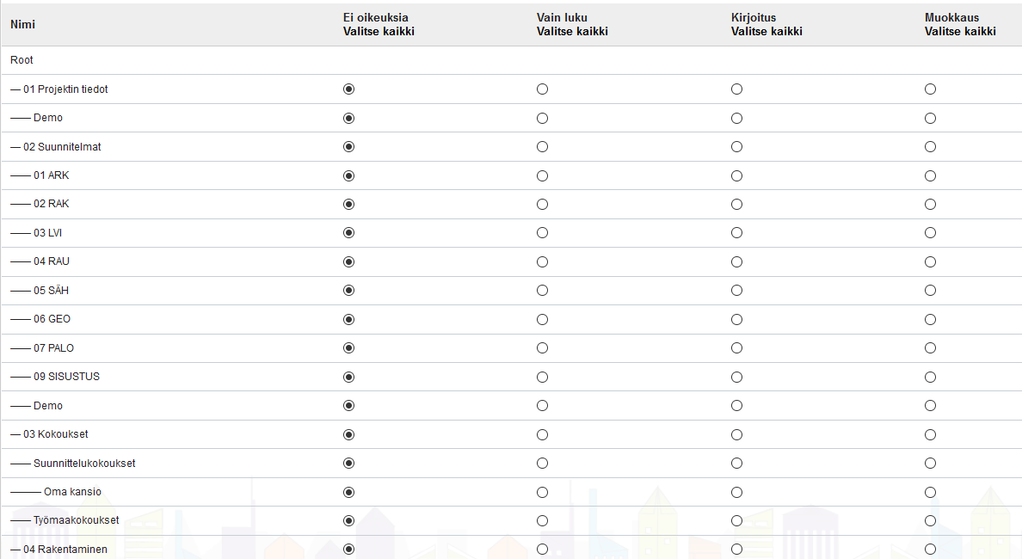Image resolution: width=1022 pixels, height=559 pixels.
Task: Choose 'Vain luku' for 06 GEO
Action: click(542, 319)
